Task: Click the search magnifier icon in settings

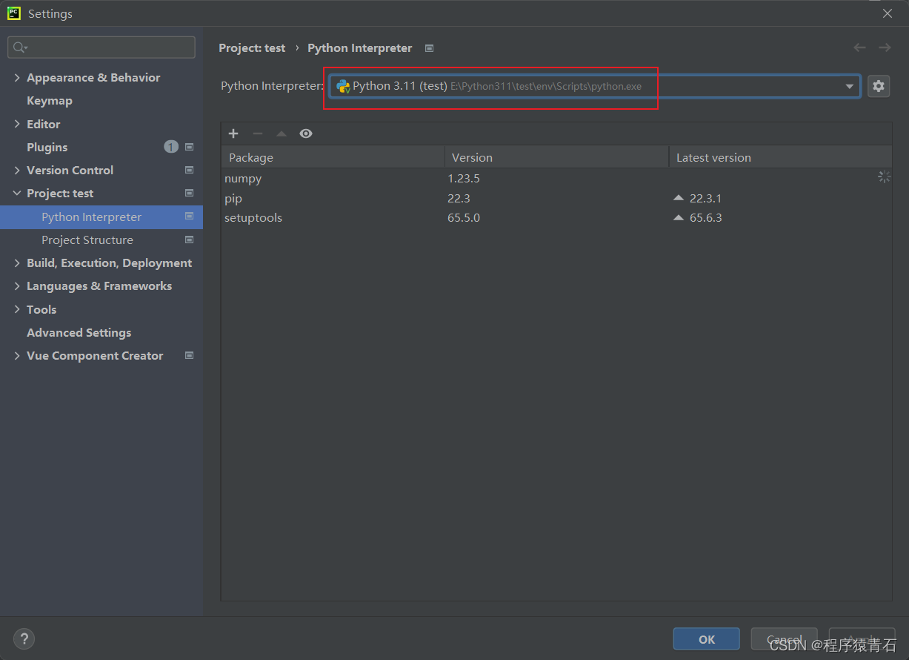Action: tap(18, 47)
